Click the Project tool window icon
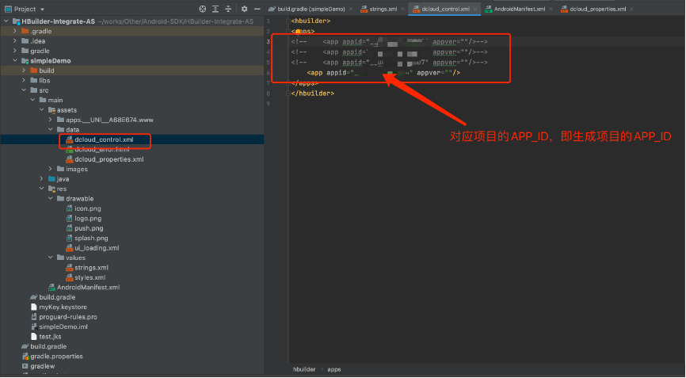Screen dimensions: 686x378 click(8, 9)
